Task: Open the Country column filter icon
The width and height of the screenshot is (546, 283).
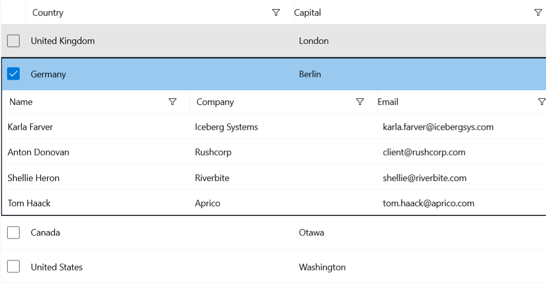Action: pos(276,13)
